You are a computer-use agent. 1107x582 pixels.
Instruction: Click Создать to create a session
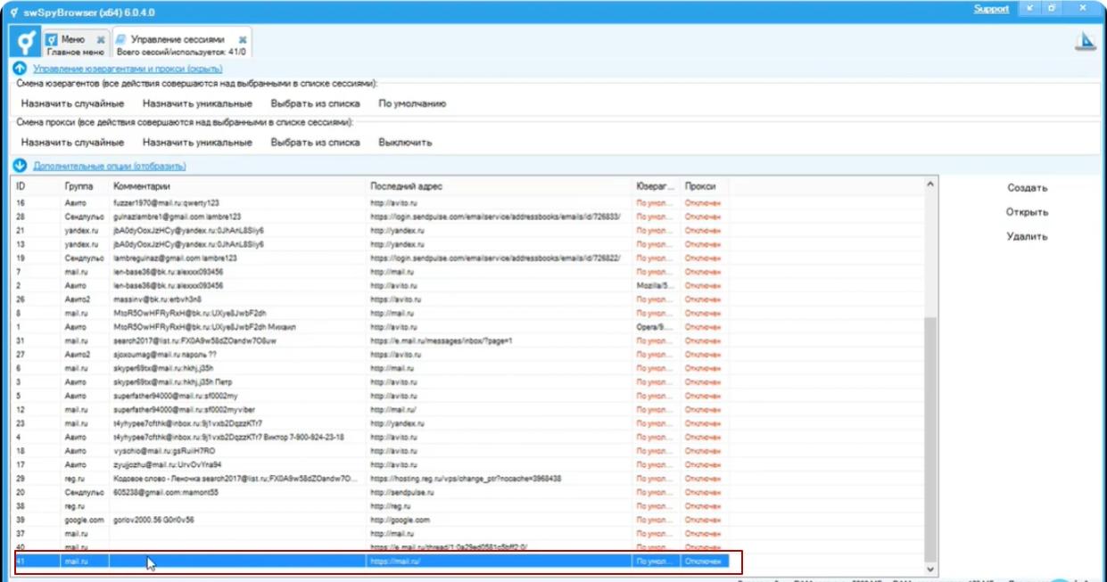pyautogui.click(x=1028, y=188)
